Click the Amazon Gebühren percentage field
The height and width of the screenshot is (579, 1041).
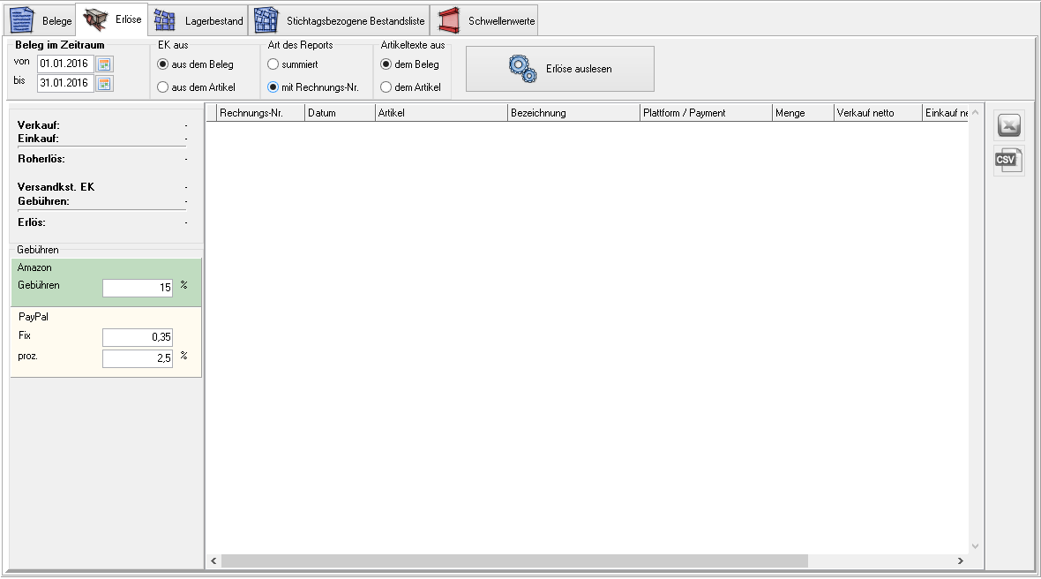click(138, 288)
